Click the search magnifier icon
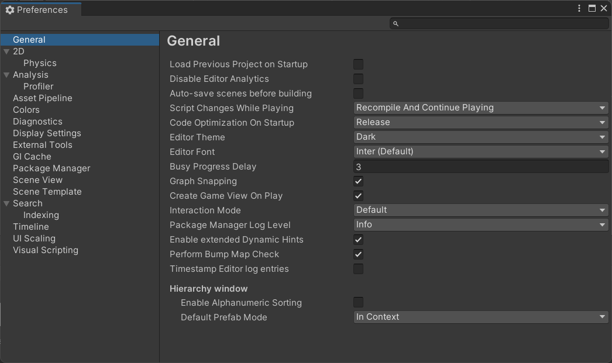This screenshot has height=363, width=612. [x=396, y=23]
